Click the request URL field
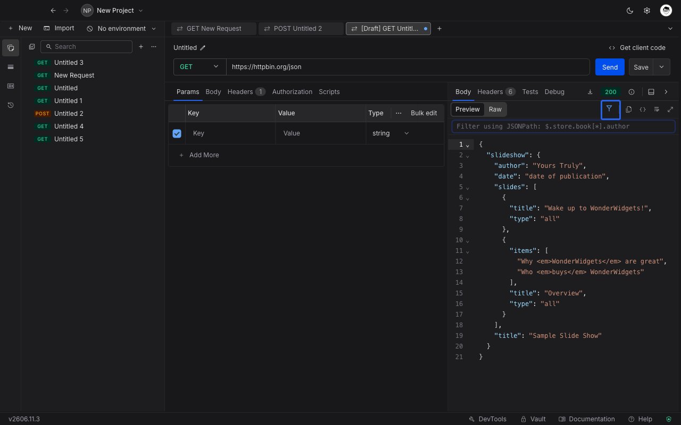This screenshot has width=681, height=425. coord(408,67)
